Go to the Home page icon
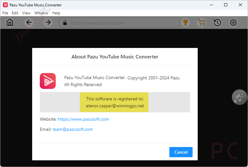Screen dimensions: 248x167 pyautogui.click(x=10, y=23)
